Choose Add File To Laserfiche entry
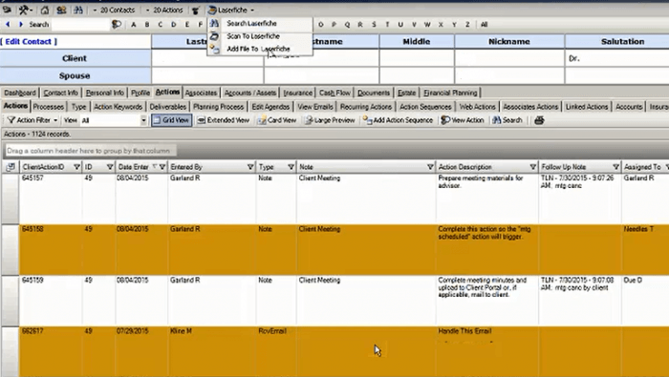Screen dimensions: 669x377 258,49
